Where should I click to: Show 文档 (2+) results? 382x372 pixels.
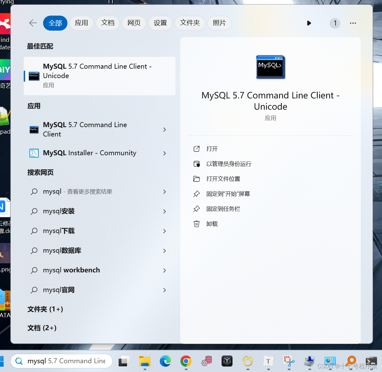tap(42, 328)
